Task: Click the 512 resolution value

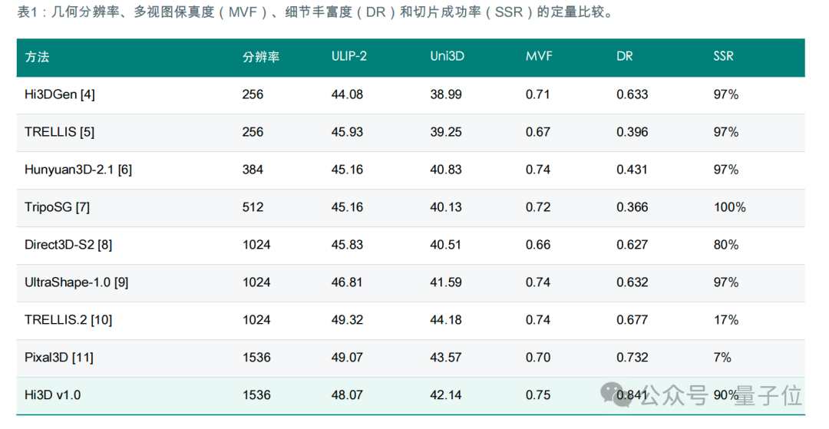Action: coord(253,207)
